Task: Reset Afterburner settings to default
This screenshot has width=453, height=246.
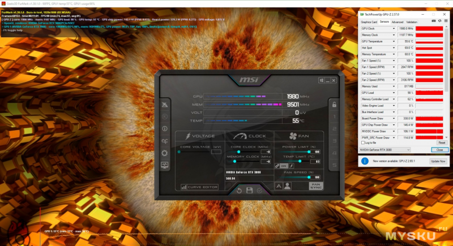Action: pyautogui.click(x=239, y=191)
